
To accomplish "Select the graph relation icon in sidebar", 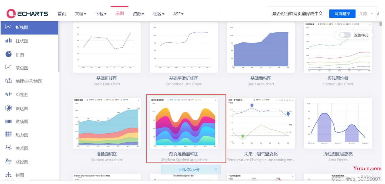I will (x=9, y=148).
